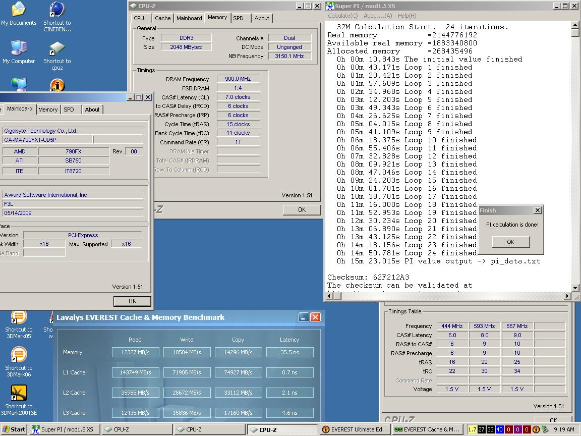
Task: Click the yellow 1.7 tray indicator
Action: 472,429
